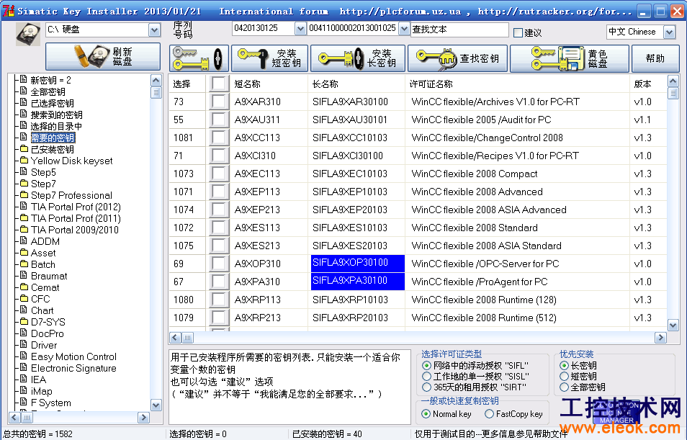Viewport: 687px width, 440px height.
Task: Select 全部密钥 in the tree
Action: pos(48,91)
